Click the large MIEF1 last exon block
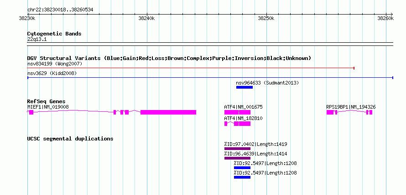 pos(168,112)
